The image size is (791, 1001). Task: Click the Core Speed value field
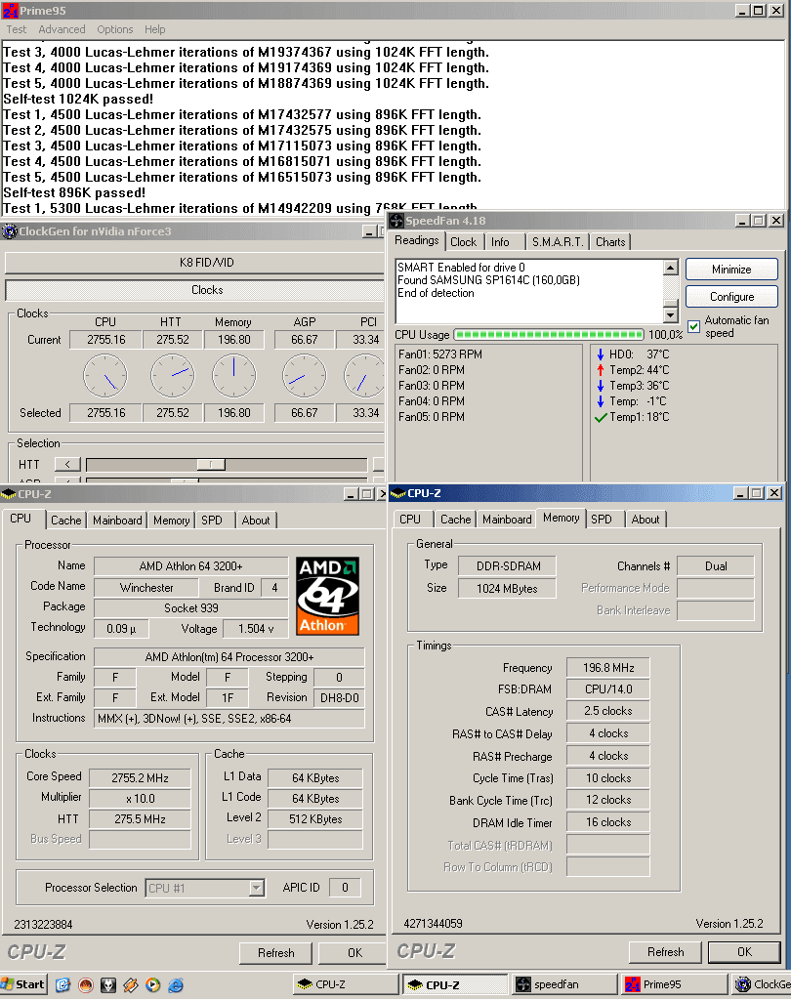coord(140,778)
